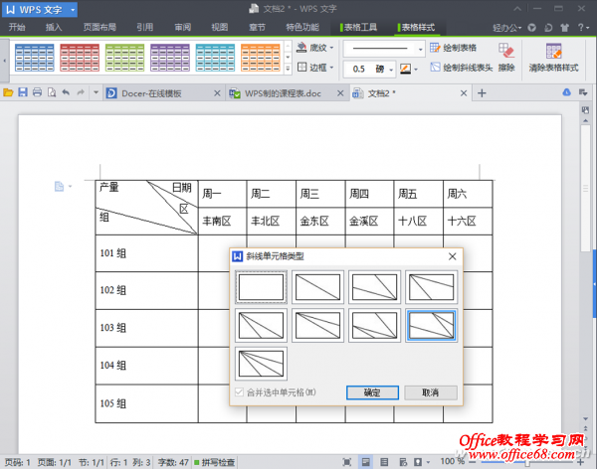Click the vertical scrollbar down arrow
Image resolution: width=597 pixels, height=469 pixels.
click(x=586, y=418)
